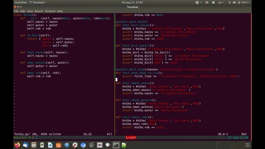This screenshot has width=265, height=149.
Task: Switch to the Terminal dock icon
Action: (x=116, y=145)
